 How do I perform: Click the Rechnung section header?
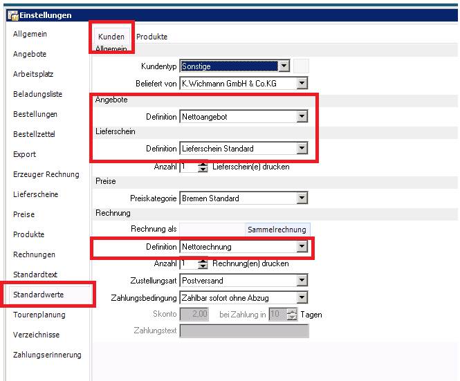coord(113,213)
